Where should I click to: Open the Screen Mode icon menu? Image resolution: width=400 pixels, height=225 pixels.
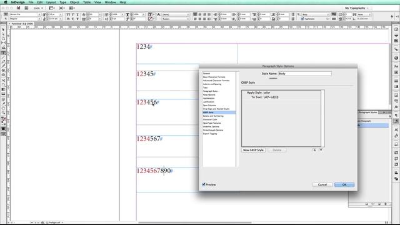[x=62, y=8]
